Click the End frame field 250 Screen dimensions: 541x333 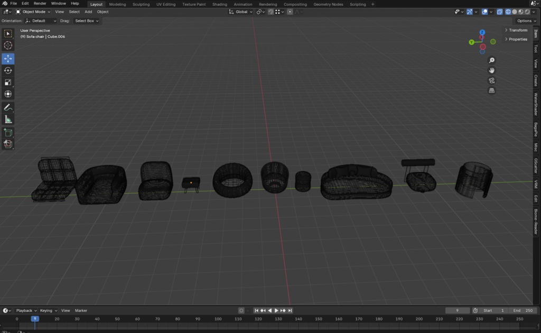tap(523, 311)
